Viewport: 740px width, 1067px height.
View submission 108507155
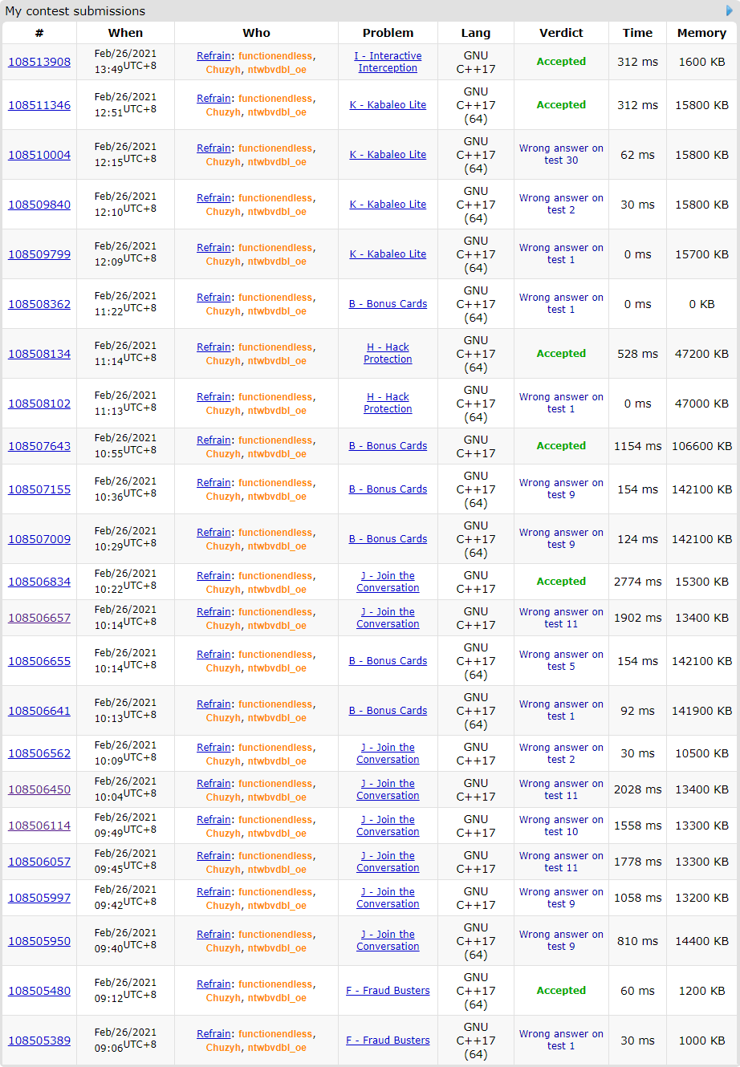[39, 489]
